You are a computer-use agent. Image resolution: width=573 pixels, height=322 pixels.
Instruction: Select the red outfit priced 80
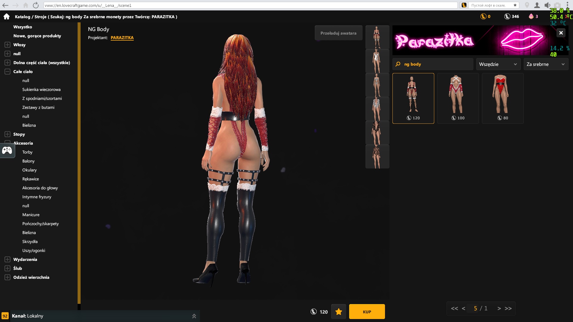pyautogui.click(x=503, y=98)
